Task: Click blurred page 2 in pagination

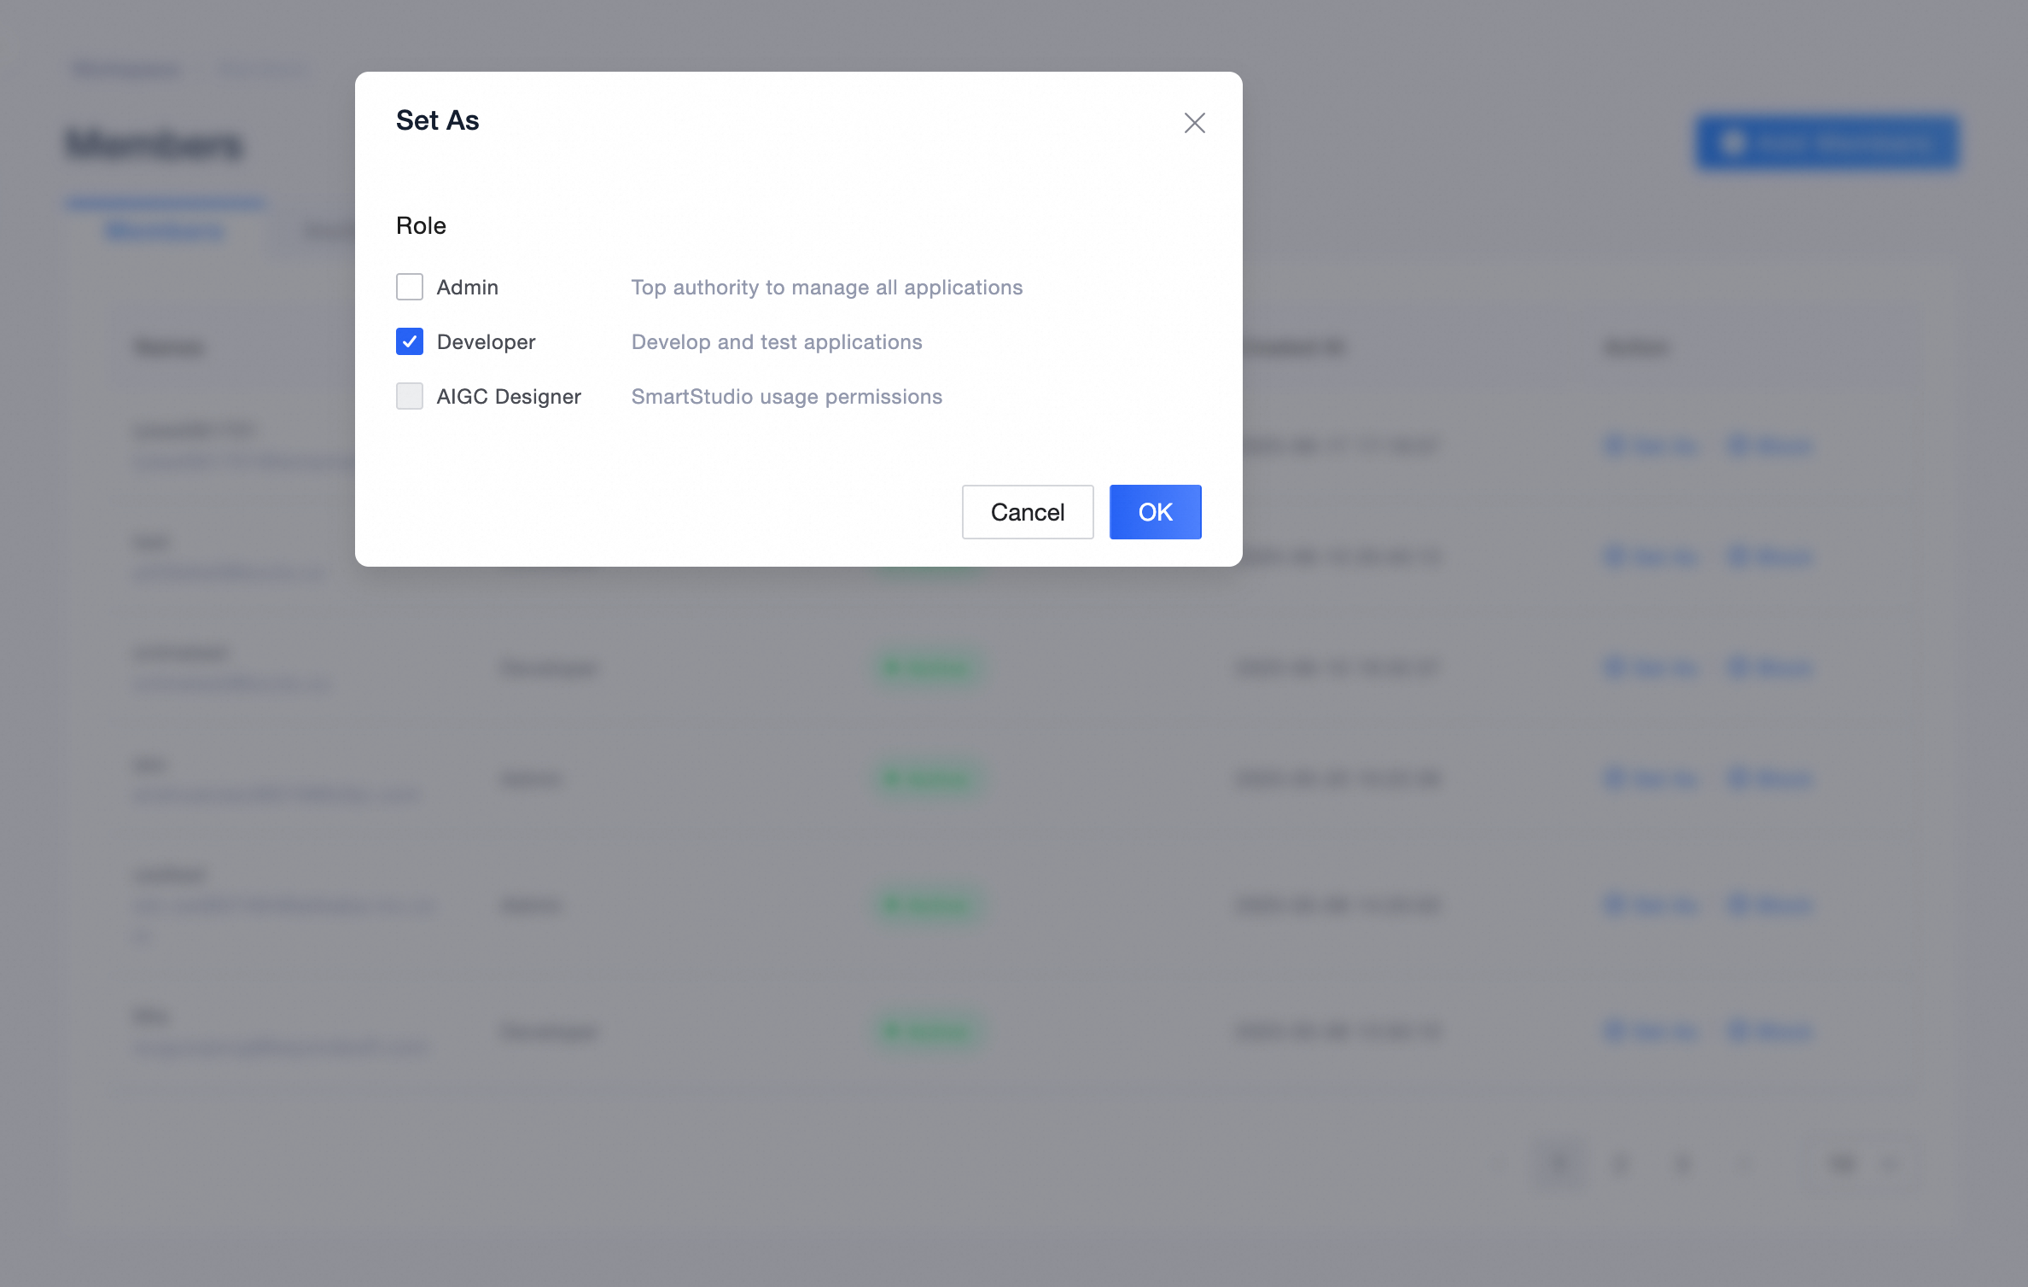Action: pos(1620,1163)
